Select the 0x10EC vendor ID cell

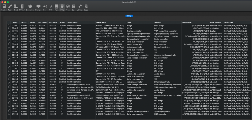tap(24, 98)
